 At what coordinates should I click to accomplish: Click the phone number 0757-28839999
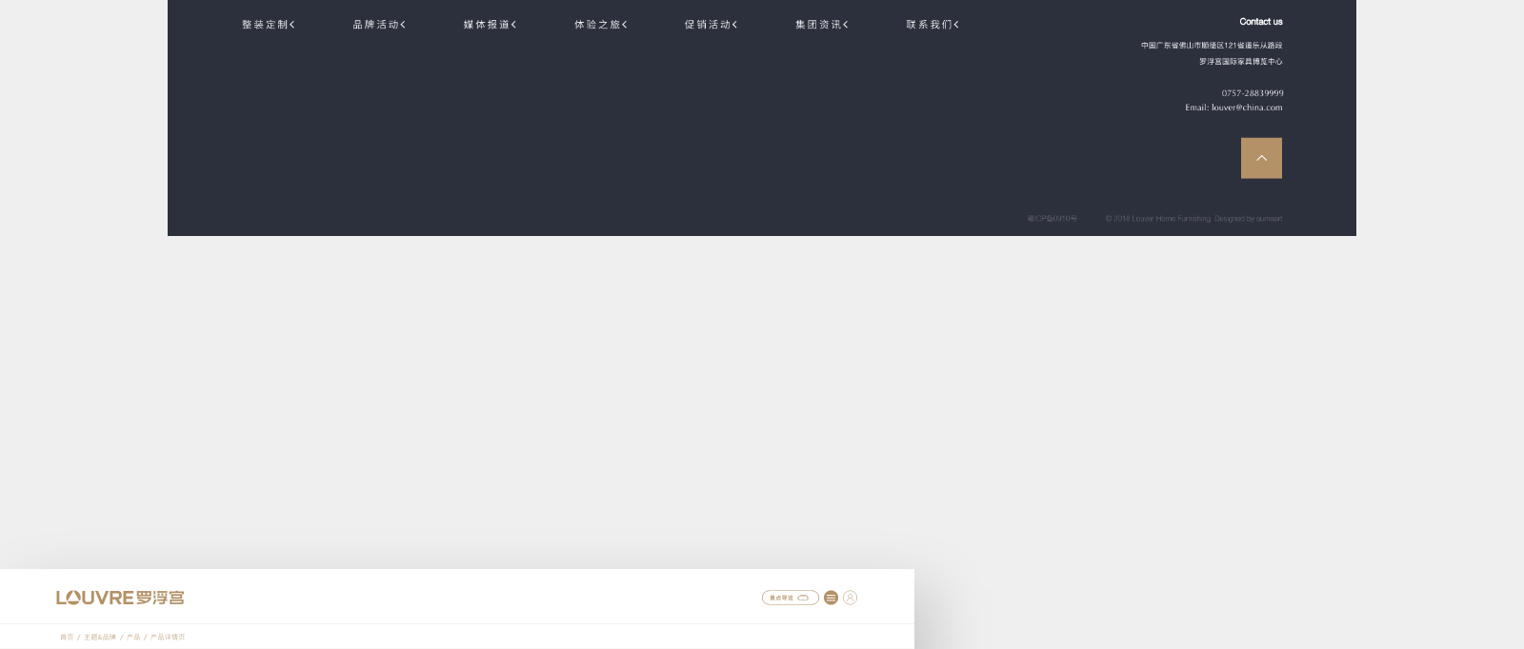(x=1253, y=93)
